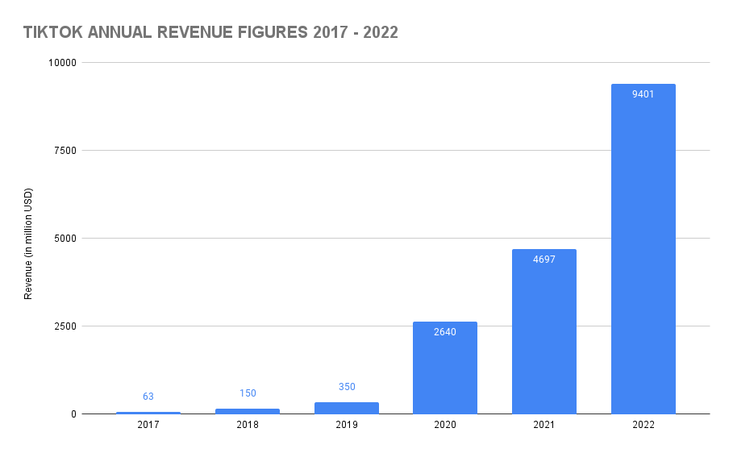Select the 2020 bar labeled 2640
The width and height of the screenshot is (733, 453).
[x=445, y=368]
